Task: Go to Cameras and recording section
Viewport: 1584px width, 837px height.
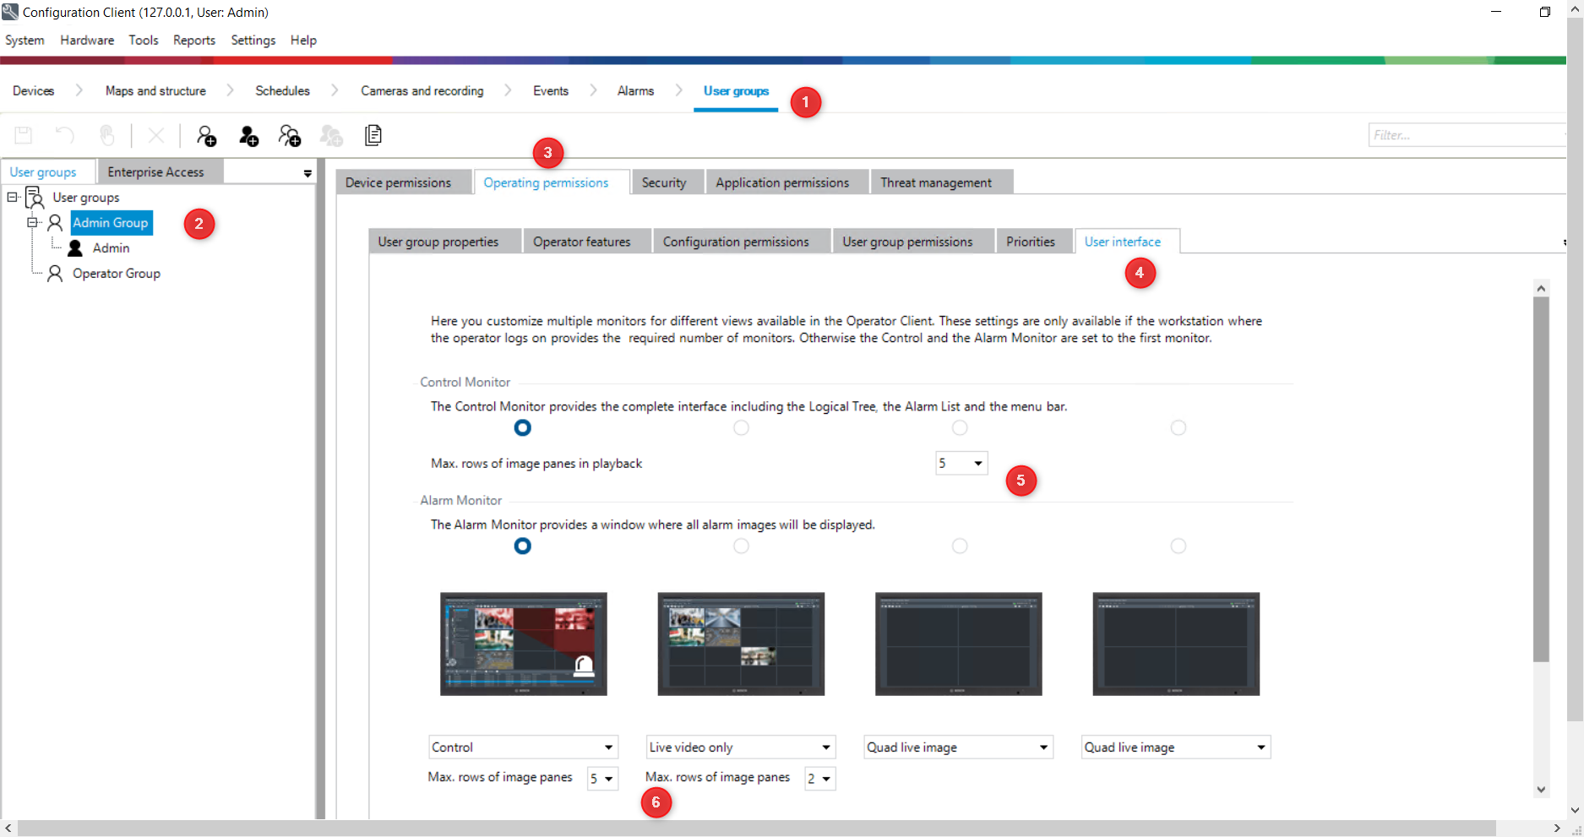Action: [x=422, y=91]
